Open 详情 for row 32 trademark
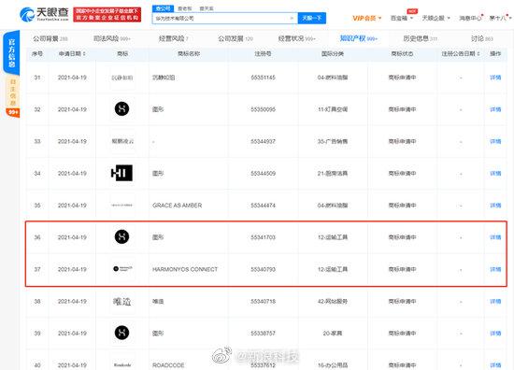Screen dimensions: 514x370 495,109
